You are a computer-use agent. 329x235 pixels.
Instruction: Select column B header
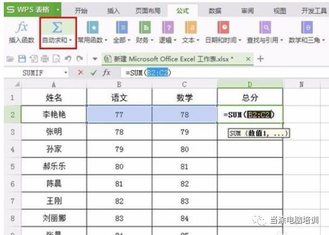(119, 84)
